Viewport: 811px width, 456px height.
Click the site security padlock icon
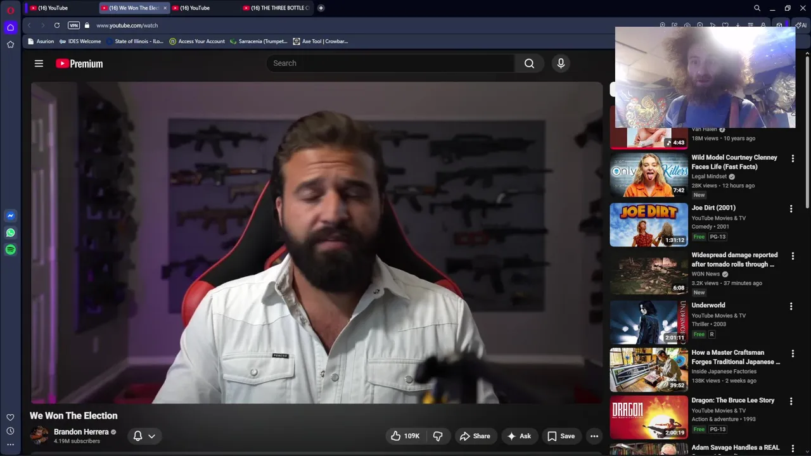click(x=87, y=25)
